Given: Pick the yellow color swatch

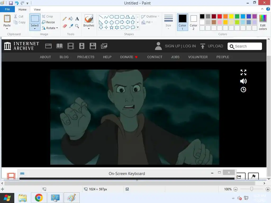Looking at the screenshot, I should [x=231, y=16].
